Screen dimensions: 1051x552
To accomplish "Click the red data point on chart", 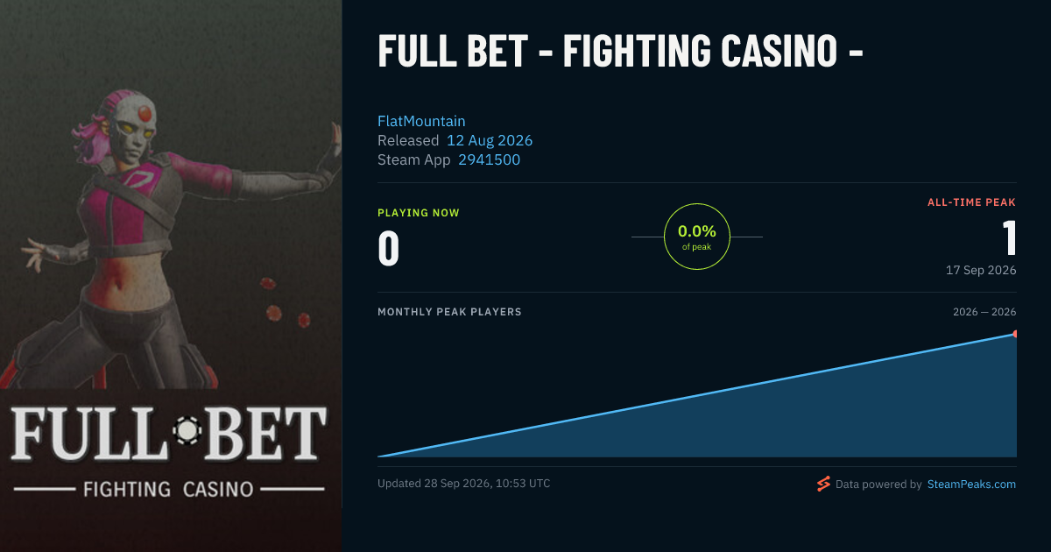I will (x=1015, y=334).
